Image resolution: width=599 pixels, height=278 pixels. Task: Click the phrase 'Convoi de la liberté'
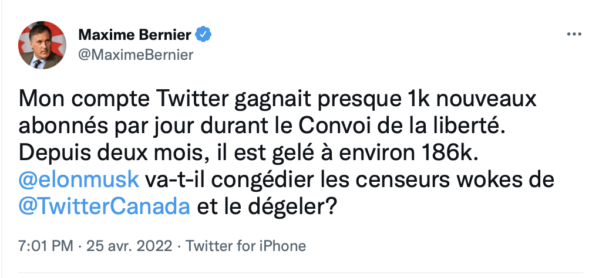pos(399,127)
